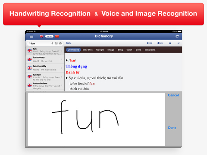Select the UK flag source language
The height and width of the screenshot is (155, 207).
41,36
